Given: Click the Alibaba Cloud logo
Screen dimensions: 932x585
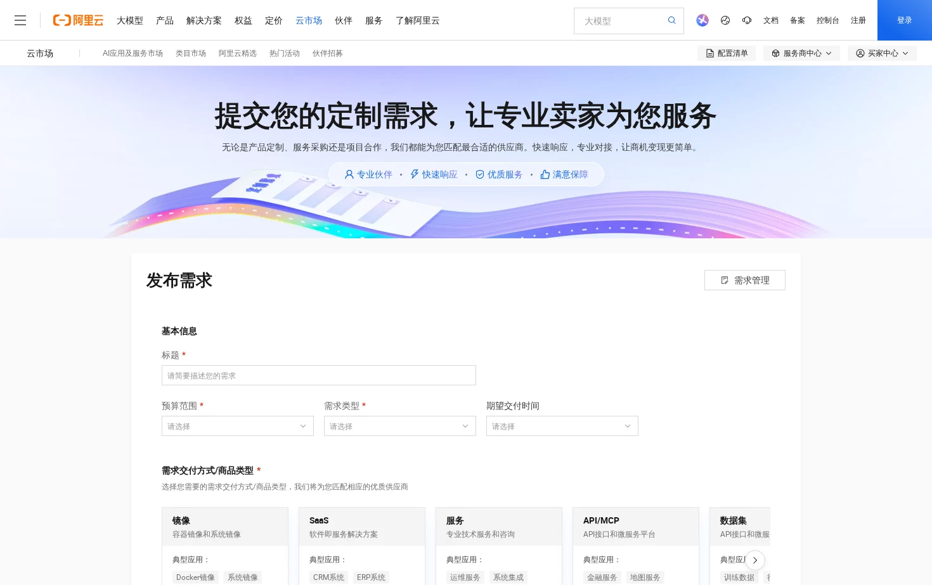Looking at the screenshot, I should click(78, 20).
